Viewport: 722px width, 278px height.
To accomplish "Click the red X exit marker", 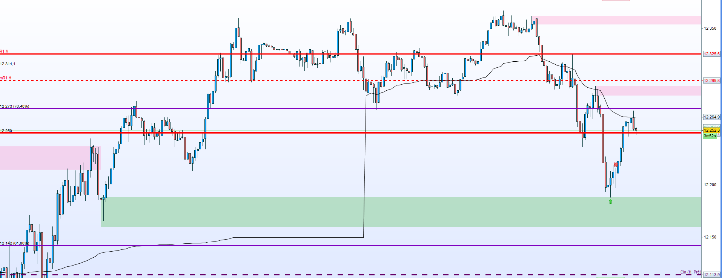I will (x=616, y=165).
